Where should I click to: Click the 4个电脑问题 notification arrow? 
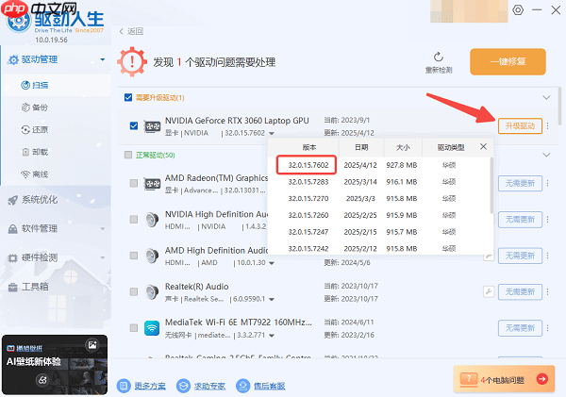(542, 379)
